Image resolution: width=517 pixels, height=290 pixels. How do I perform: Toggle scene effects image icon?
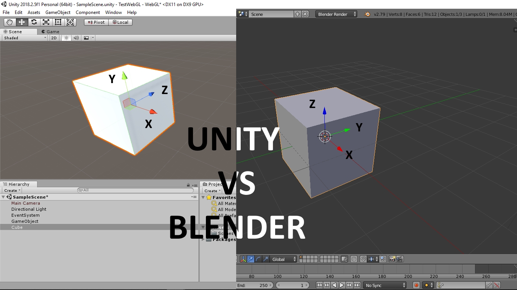[x=86, y=38]
